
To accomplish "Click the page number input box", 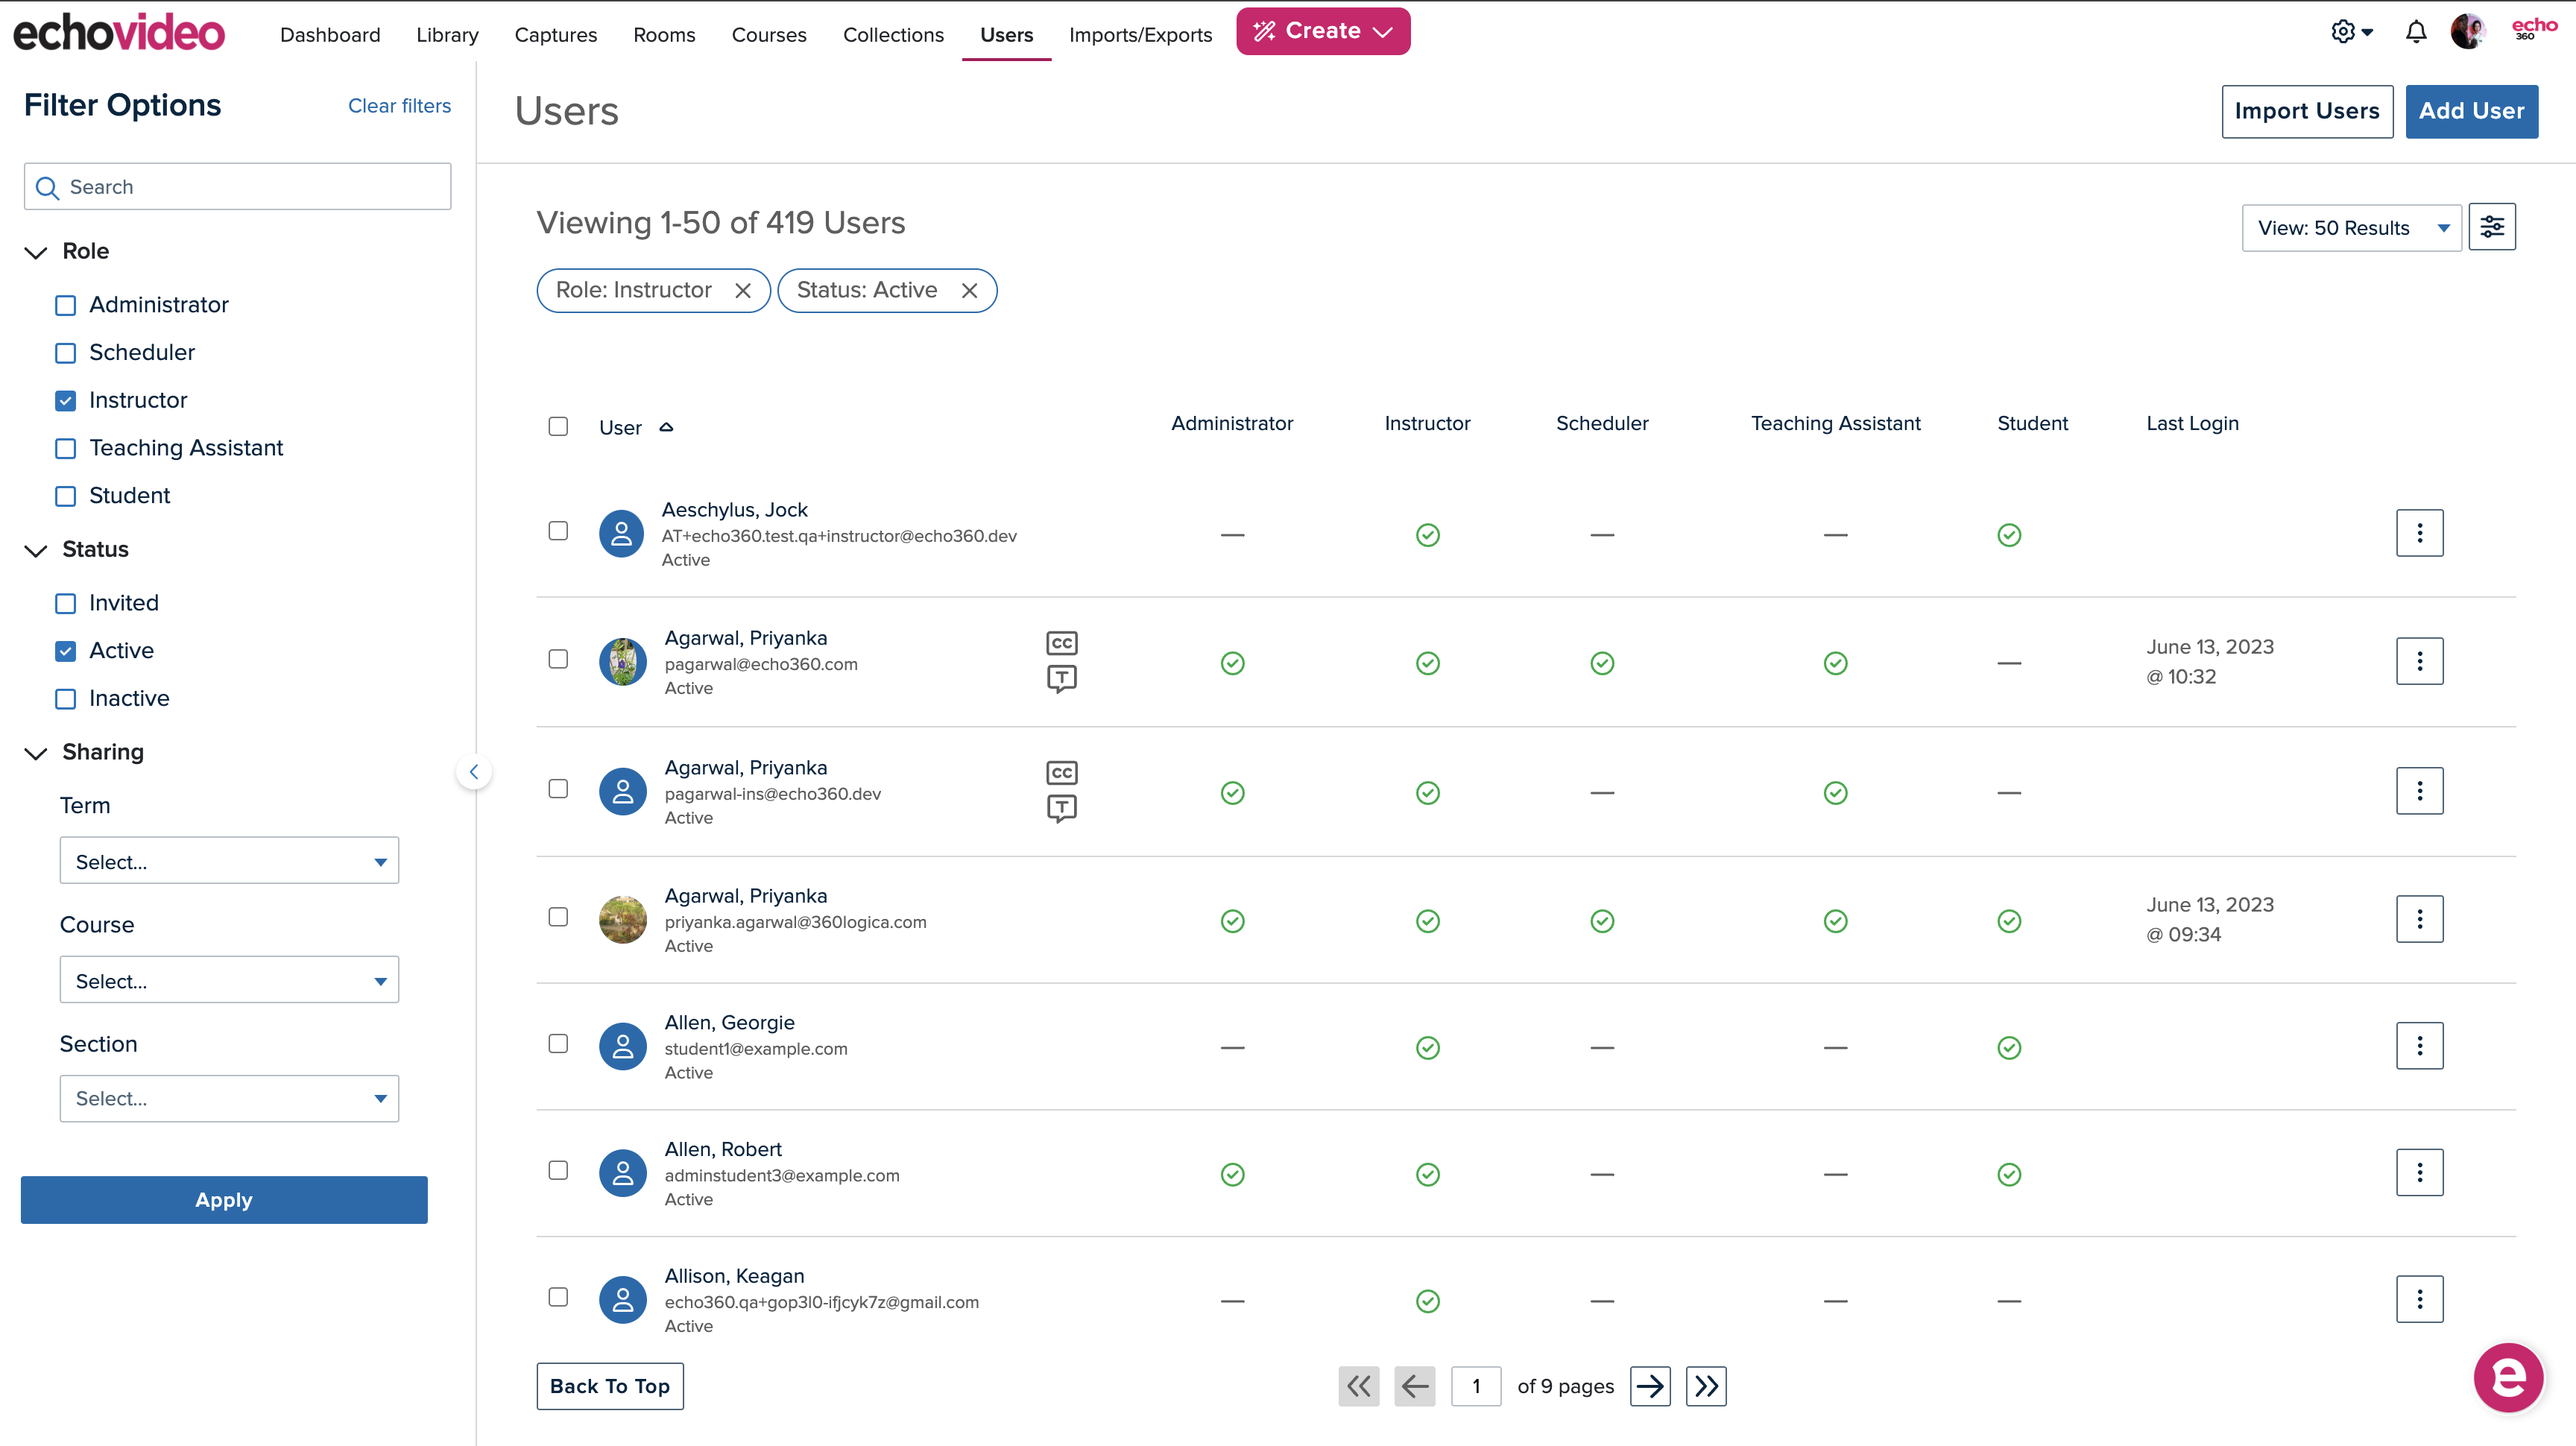I will point(1476,1386).
